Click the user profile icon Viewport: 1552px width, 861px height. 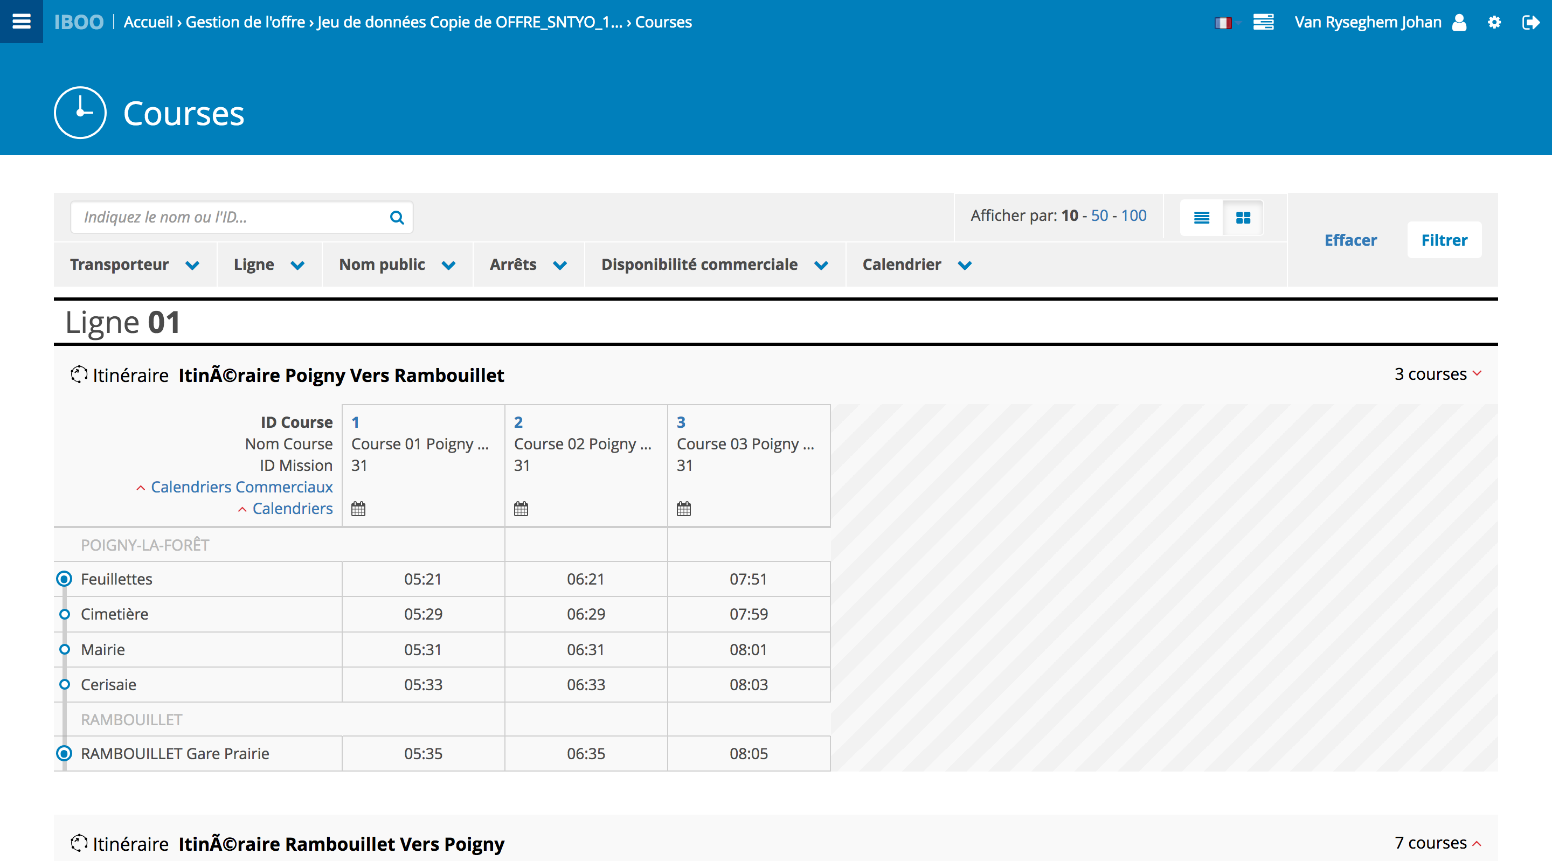point(1459,22)
